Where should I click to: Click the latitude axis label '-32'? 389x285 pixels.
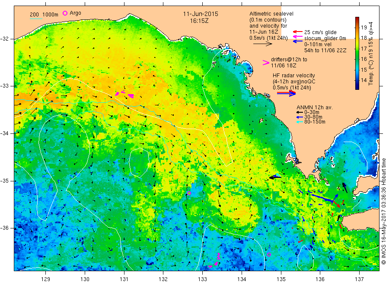[4, 39]
